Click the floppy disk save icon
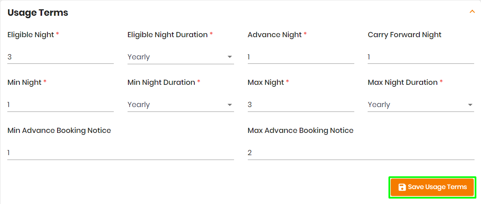Image resolution: width=481 pixels, height=204 pixels. pos(402,187)
